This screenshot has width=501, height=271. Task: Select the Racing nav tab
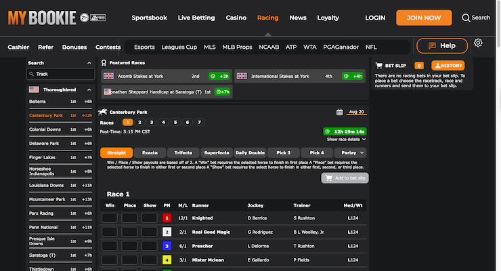coord(267,18)
